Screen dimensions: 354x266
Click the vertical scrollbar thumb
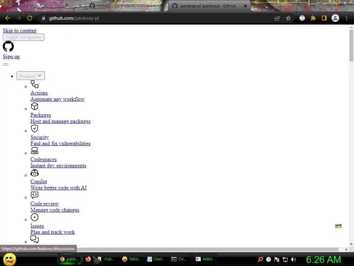coord(351,45)
